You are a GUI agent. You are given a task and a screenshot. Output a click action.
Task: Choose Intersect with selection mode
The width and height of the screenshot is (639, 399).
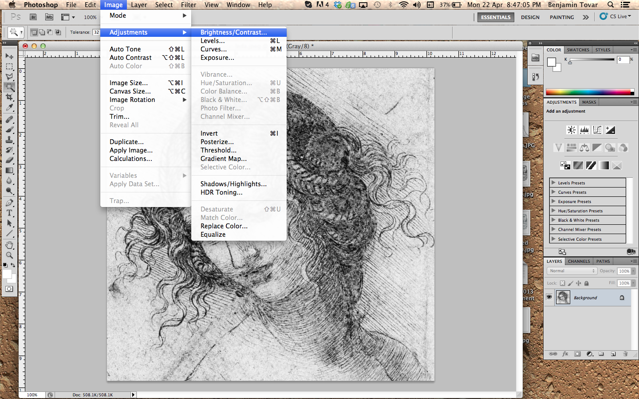[58, 32]
